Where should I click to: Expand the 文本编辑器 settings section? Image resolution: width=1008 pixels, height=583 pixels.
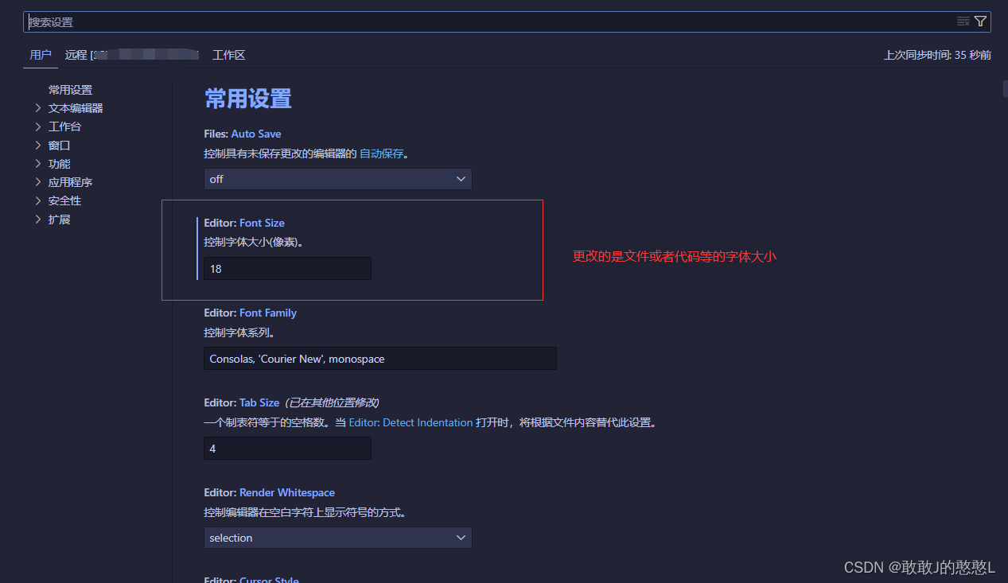pyautogui.click(x=75, y=107)
